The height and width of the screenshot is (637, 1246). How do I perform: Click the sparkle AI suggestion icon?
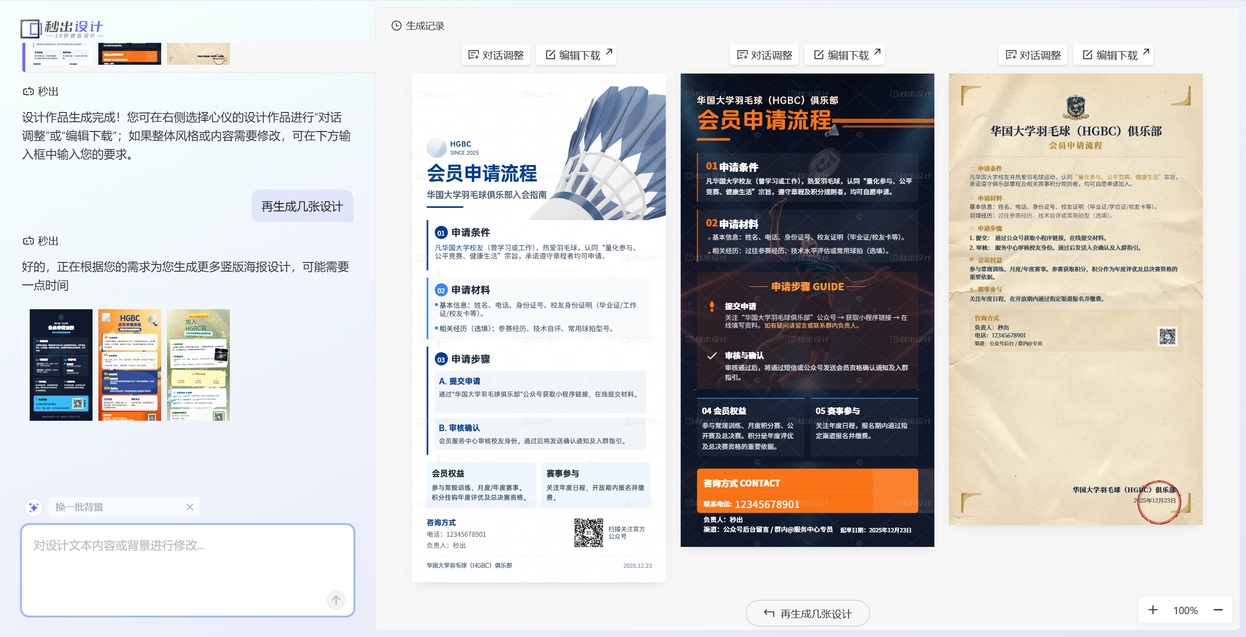(34, 507)
